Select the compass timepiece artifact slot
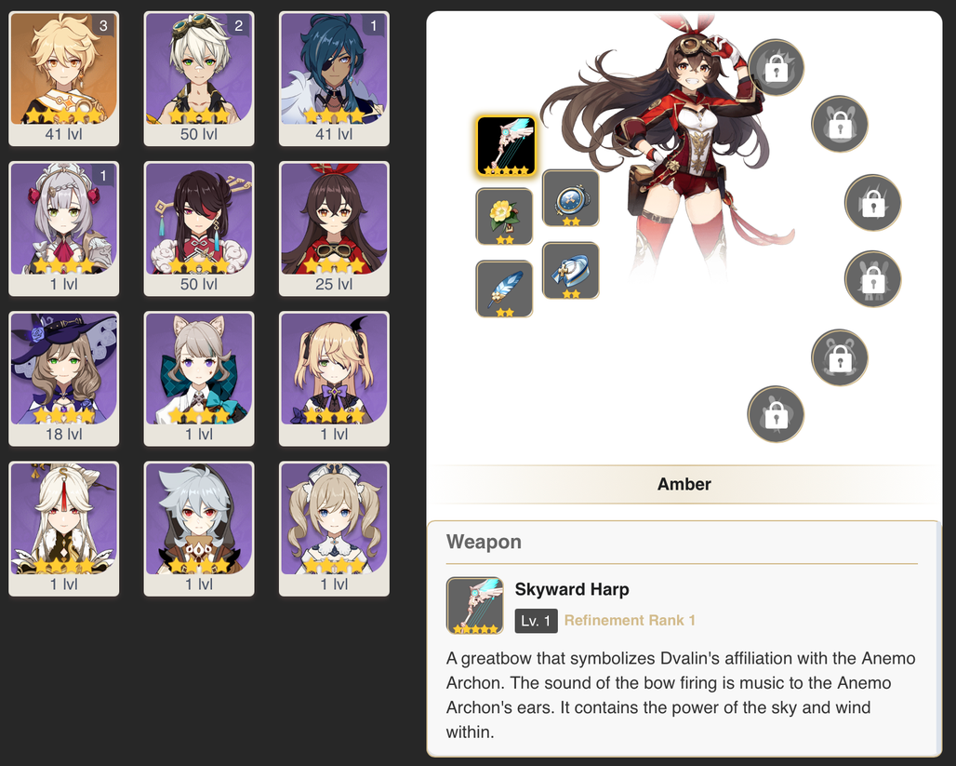 (x=571, y=198)
